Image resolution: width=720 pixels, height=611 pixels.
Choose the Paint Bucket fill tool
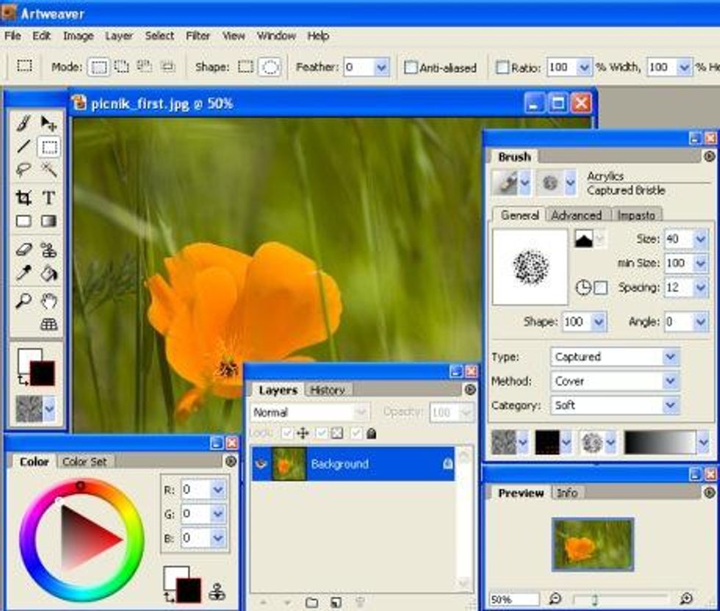48,274
